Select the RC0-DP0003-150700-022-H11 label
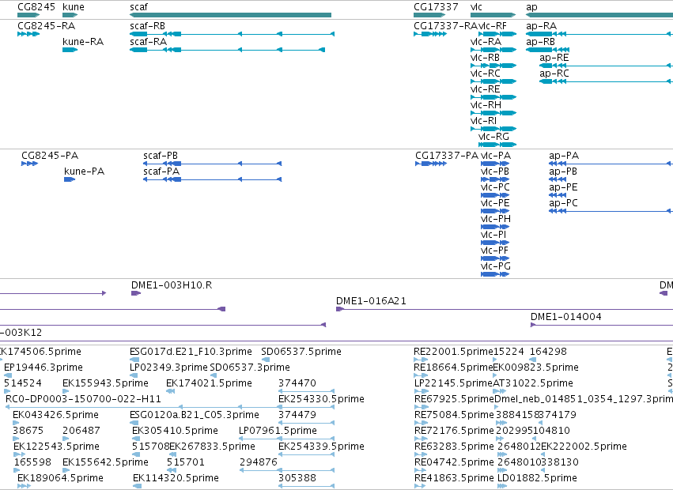 point(83,399)
